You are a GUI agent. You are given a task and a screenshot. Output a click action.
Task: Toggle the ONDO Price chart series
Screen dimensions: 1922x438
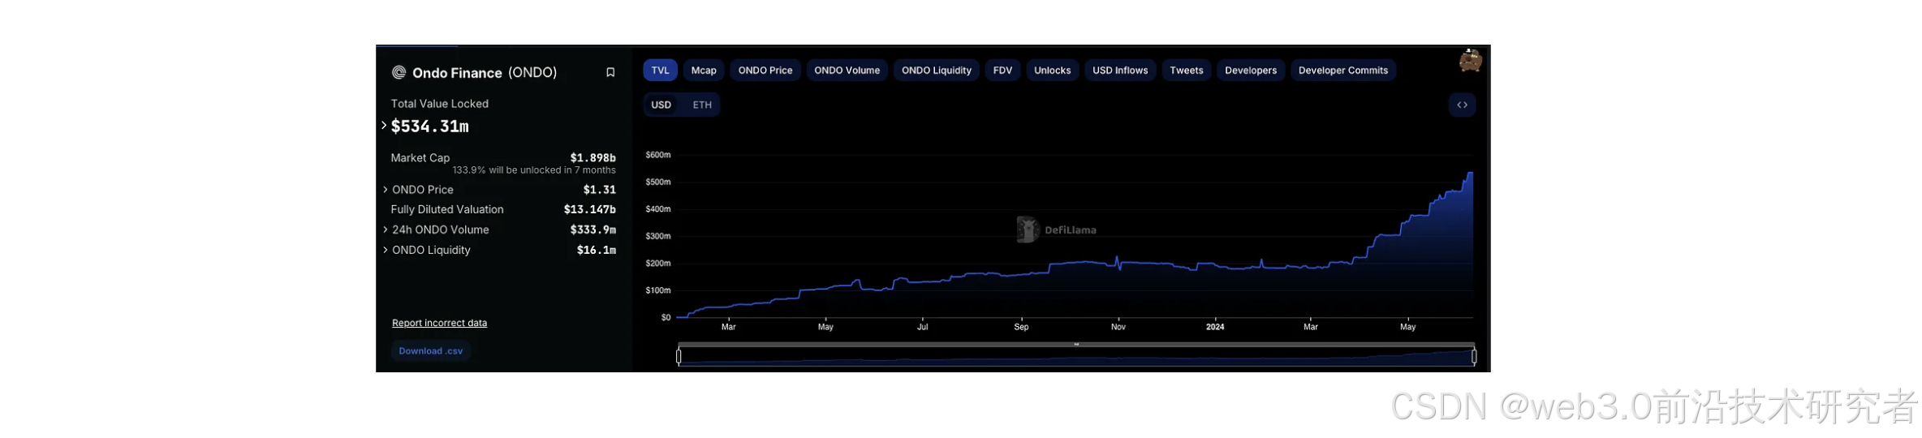[x=765, y=71]
